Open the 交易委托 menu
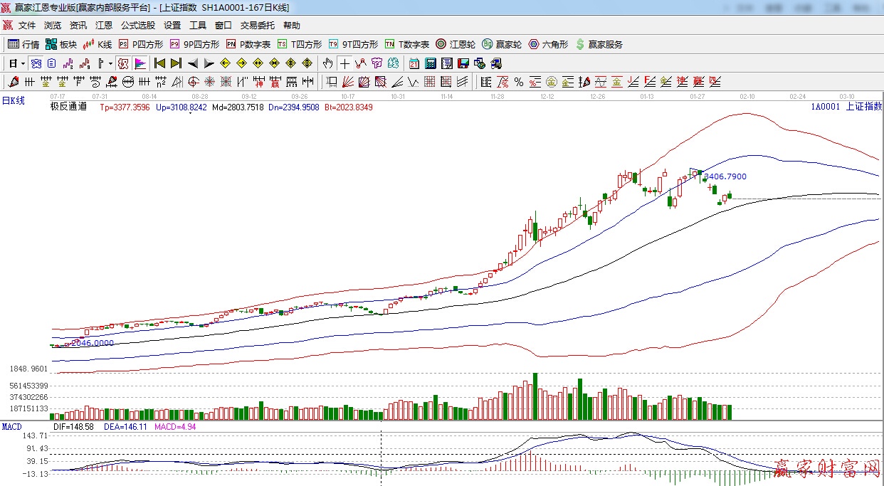This screenshot has width=884, height=486. coord(257,26)
